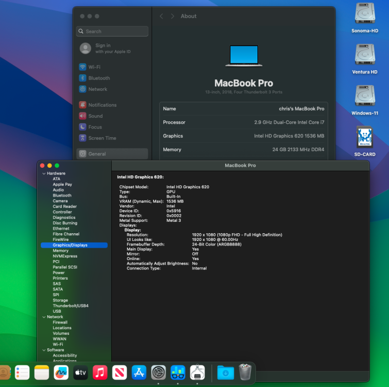This screenshot has height=387, width=389.
Task: Open News app in Dock
Action: tap(120, 373)
